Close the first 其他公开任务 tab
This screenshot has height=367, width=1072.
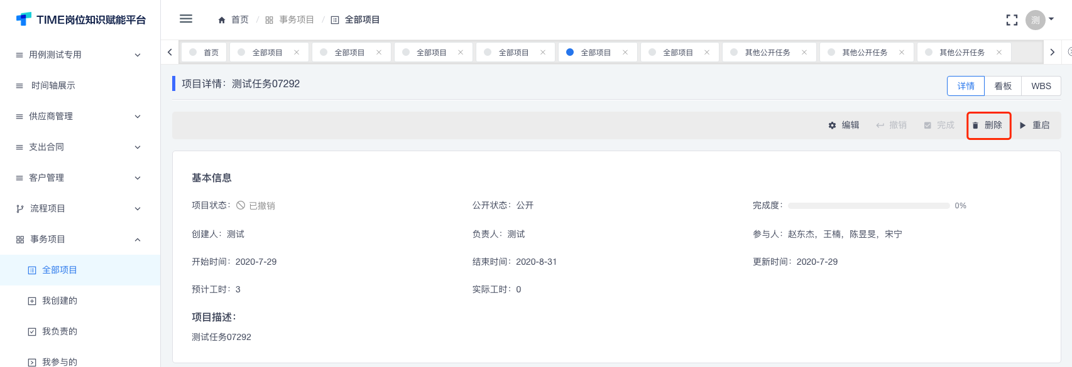pos(804,53)
